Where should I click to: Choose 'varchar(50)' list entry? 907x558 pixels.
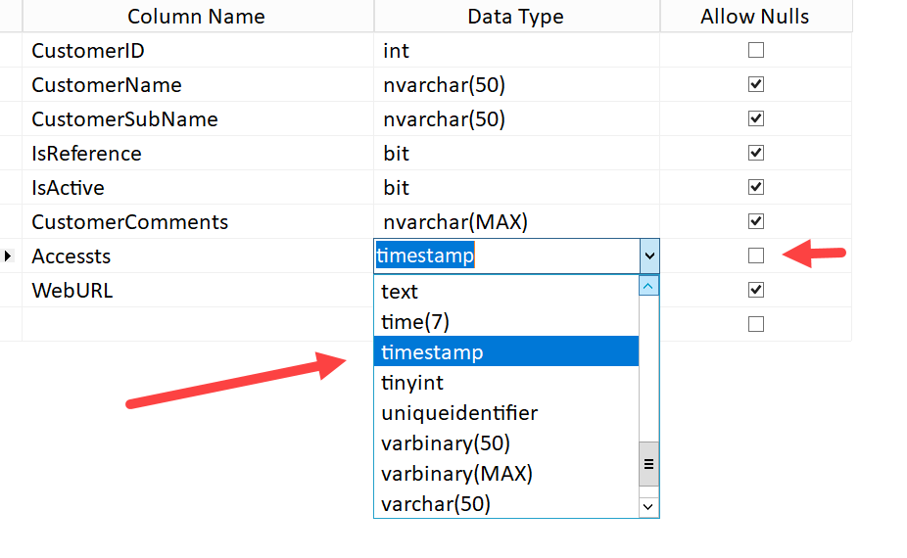pos(506,503)
